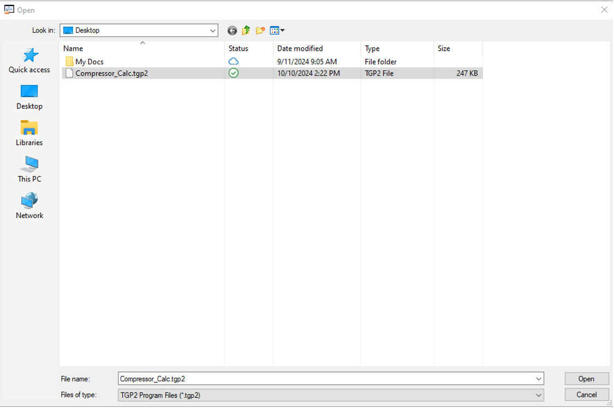Click date 9/11/2024 9:05 AM
The image size is (614, 408).
click(x=307, y=62)
